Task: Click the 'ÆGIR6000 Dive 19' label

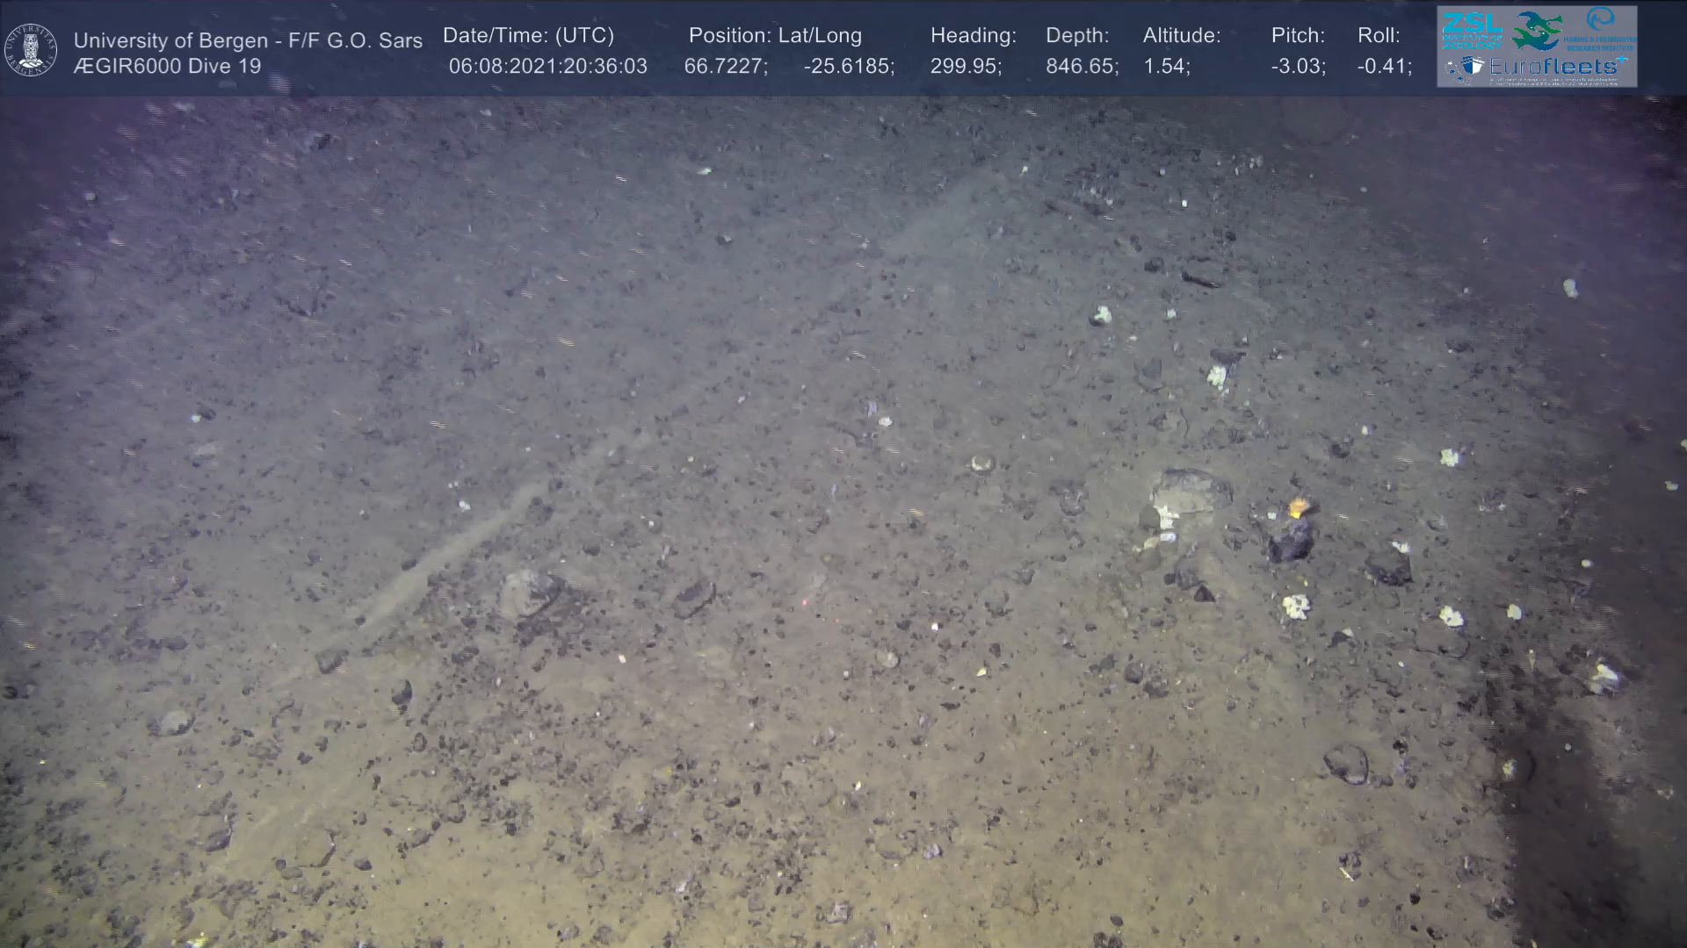Action: pos(167,67)
